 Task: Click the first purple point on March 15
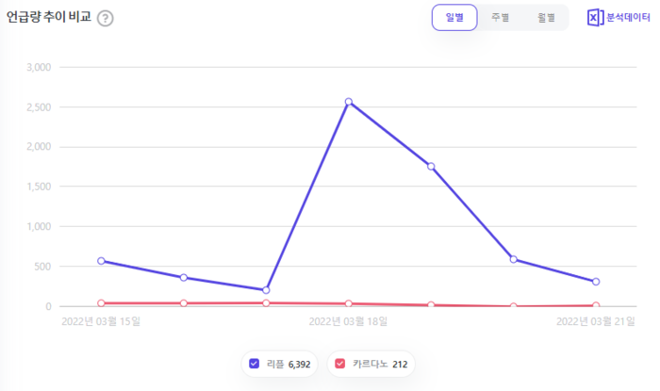click(x=101, y=261)
